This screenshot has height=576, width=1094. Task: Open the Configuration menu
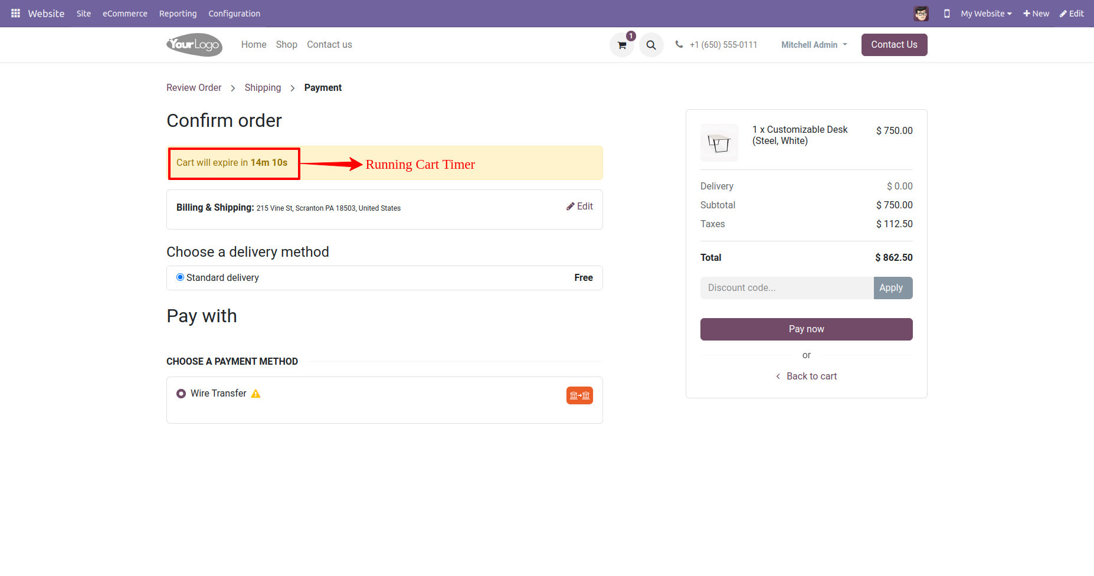234,14
